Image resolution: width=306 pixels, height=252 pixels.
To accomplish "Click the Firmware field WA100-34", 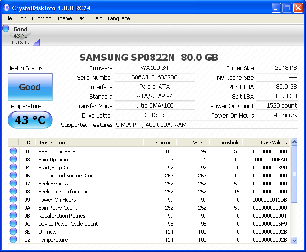I will [x=155, y=68].
